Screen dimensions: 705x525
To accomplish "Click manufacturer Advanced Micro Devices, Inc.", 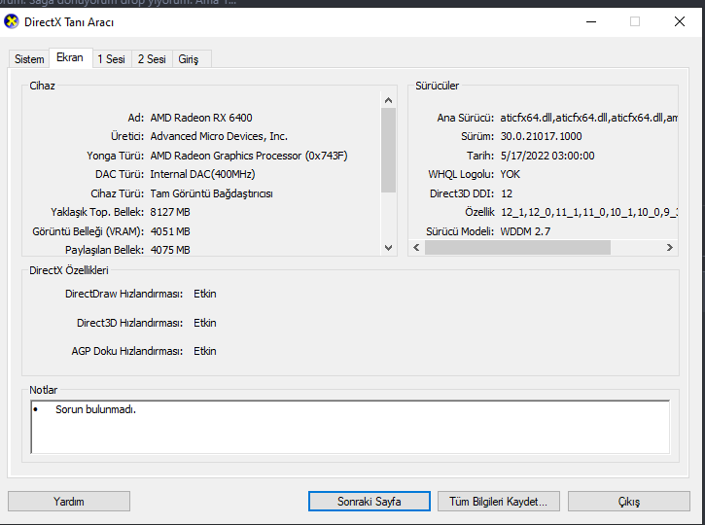I will [219, 136].
